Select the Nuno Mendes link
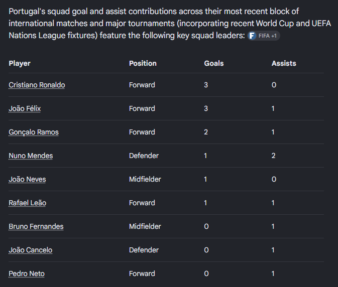 31,156
